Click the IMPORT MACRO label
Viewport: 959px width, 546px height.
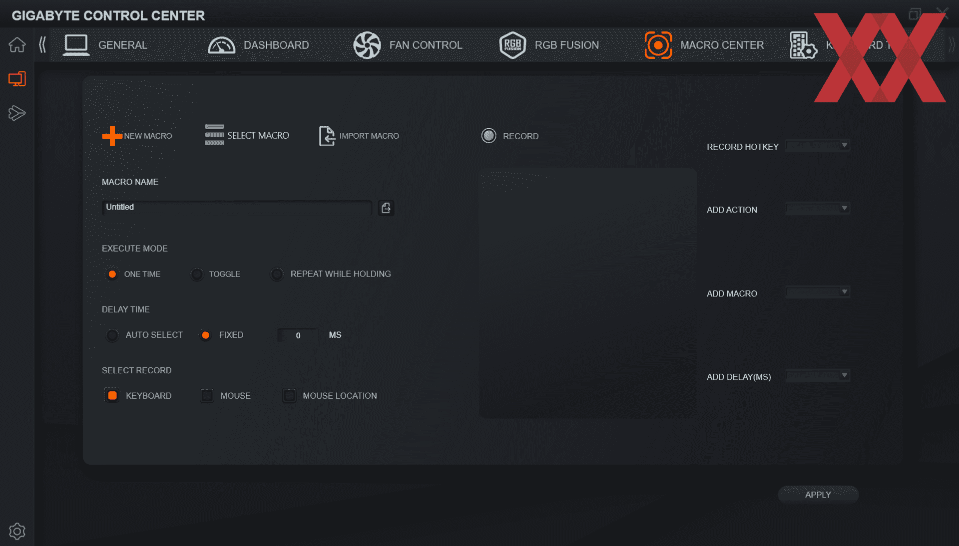coord(369,136)
